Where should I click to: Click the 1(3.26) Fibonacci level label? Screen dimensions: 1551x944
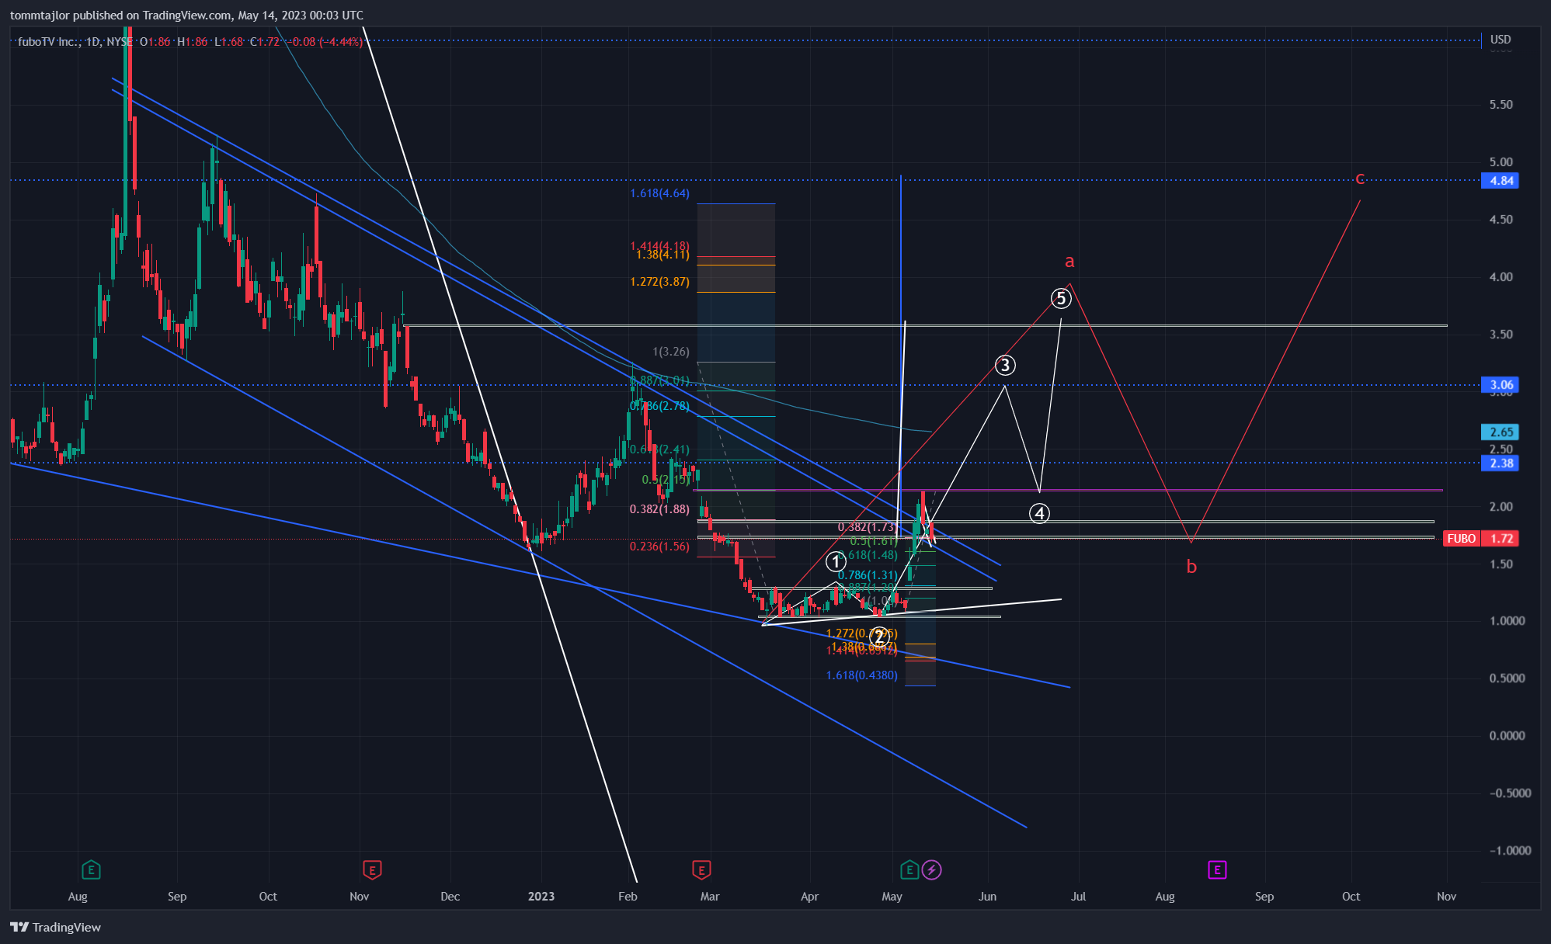pyautogui.click(x=671, y=352)
